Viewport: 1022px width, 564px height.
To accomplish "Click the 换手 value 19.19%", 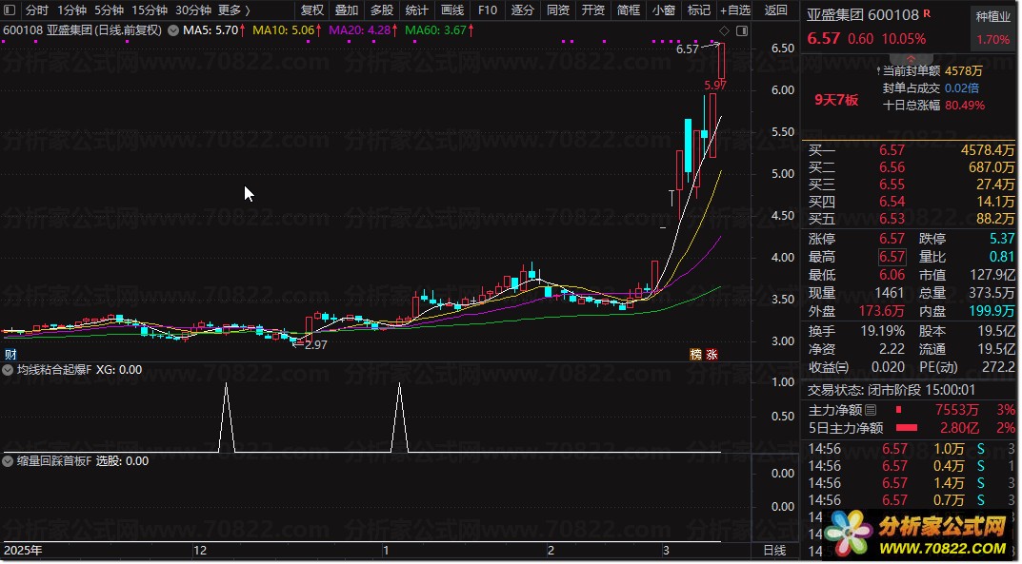I will [882, 331].
